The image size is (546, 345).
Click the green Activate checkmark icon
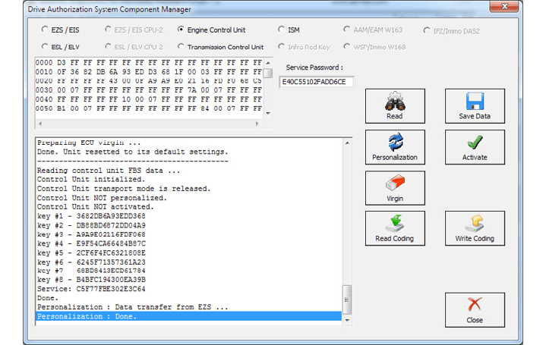point(475,143)
